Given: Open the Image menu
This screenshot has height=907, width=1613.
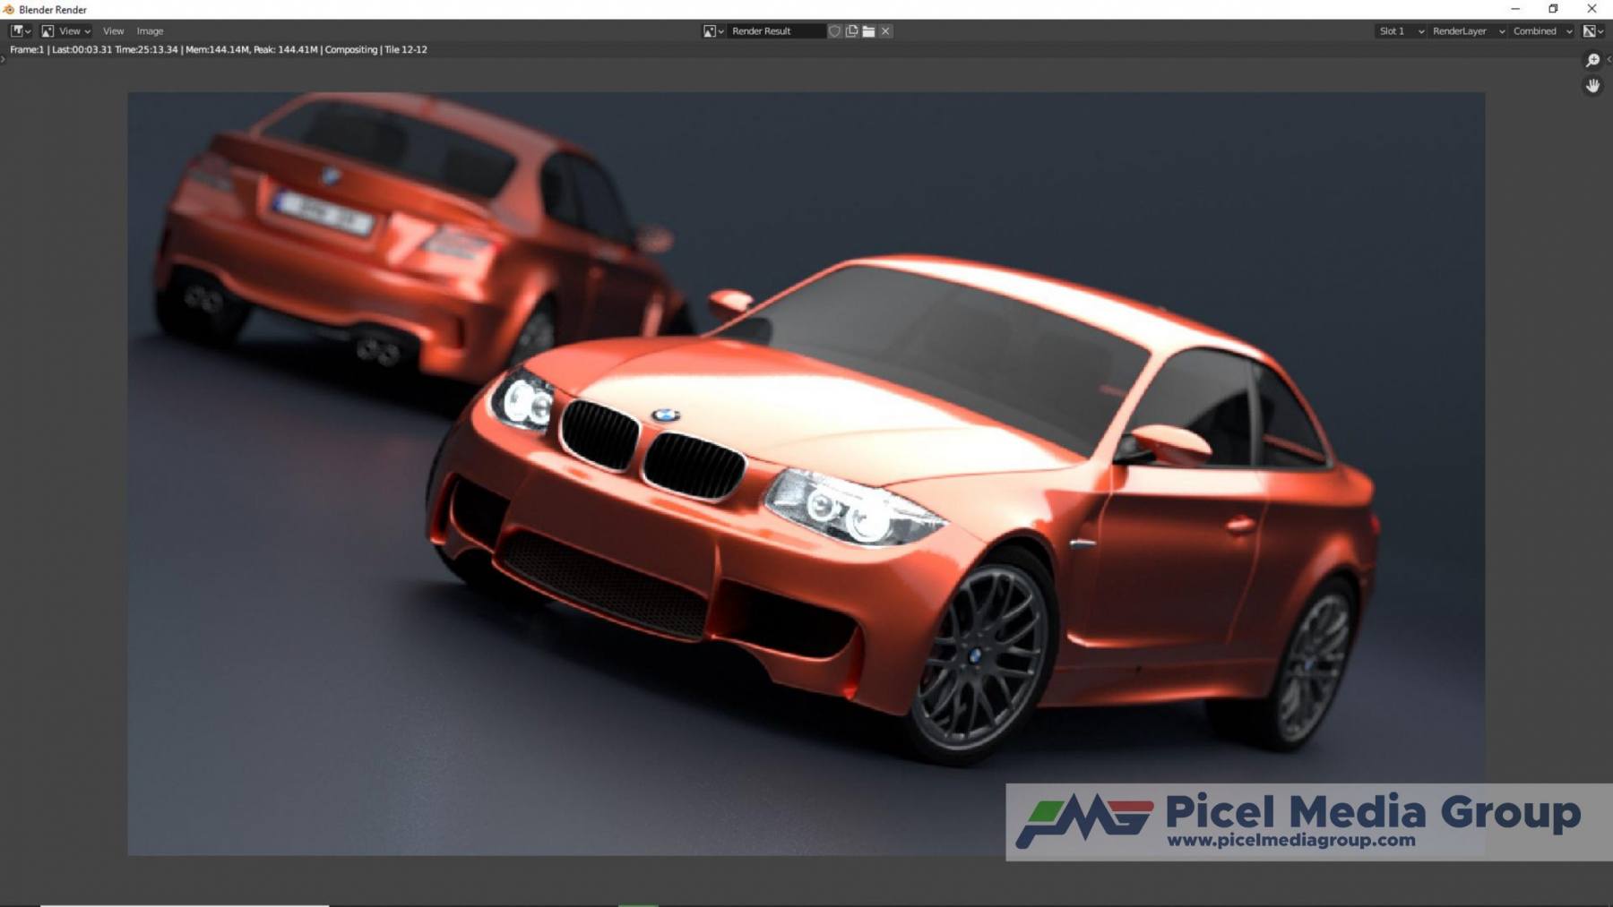Looking at the screenshot, I should click(150, 31).
